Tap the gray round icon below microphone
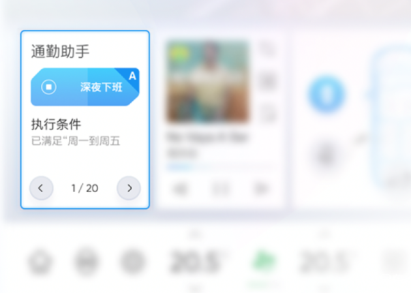Image resolution: width=411 pixels, height=293 pixels. (326, 156)
